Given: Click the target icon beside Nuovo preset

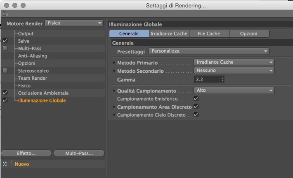Looking at the screenshot, I should point(5,164).
